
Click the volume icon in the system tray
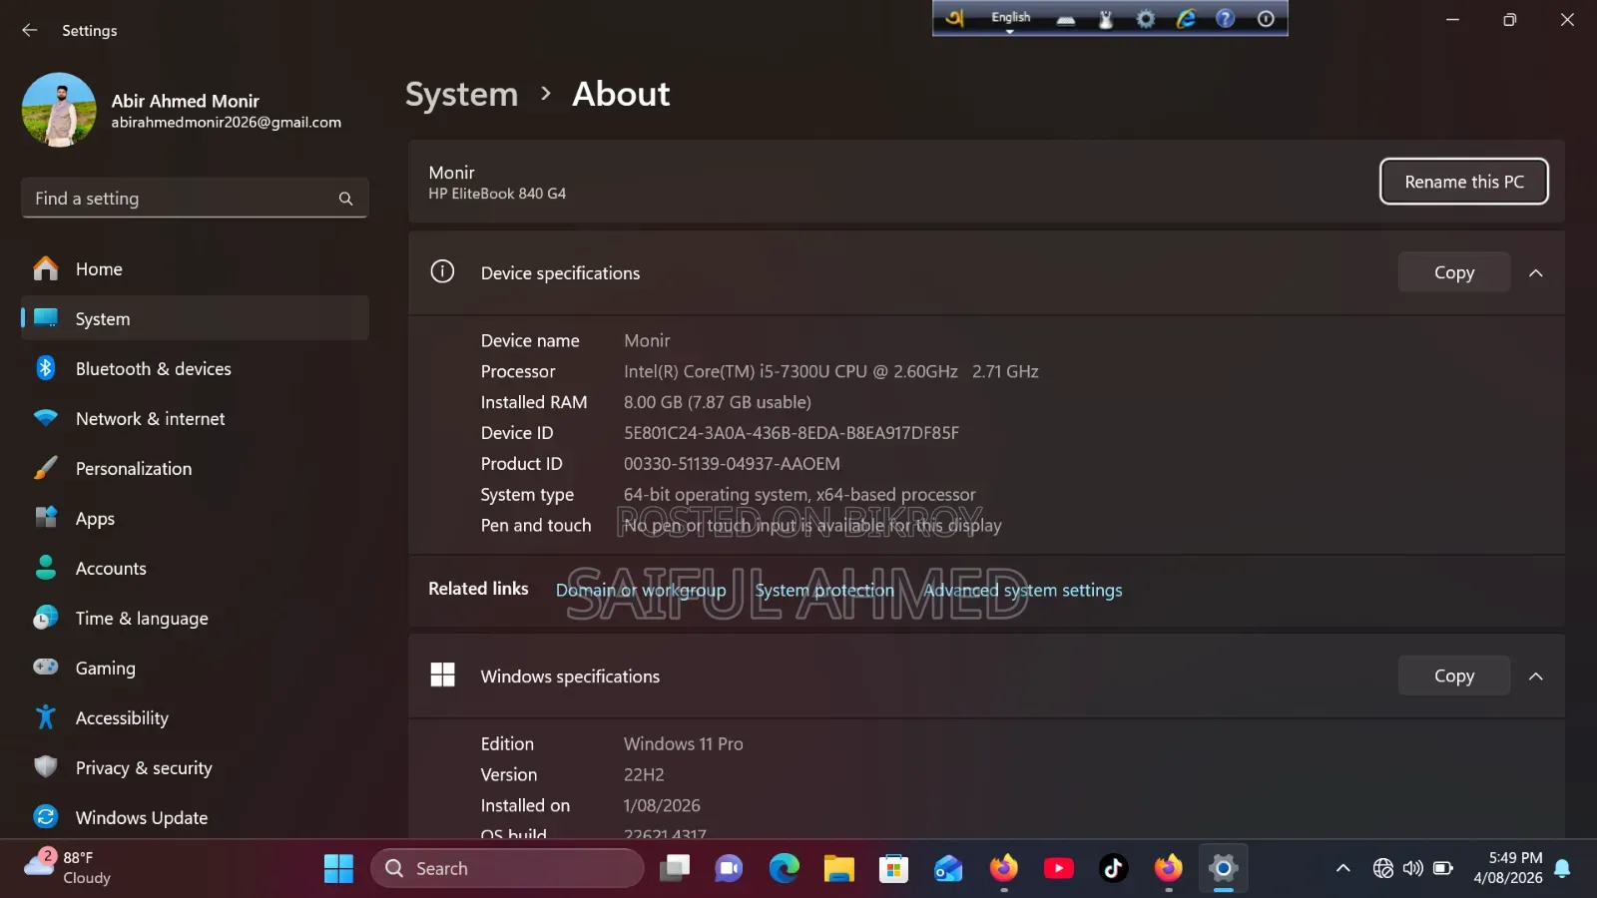[x=1412, y=868]
